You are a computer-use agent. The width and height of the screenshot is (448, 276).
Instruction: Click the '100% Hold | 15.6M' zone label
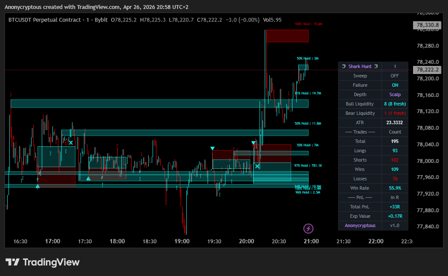308,24
